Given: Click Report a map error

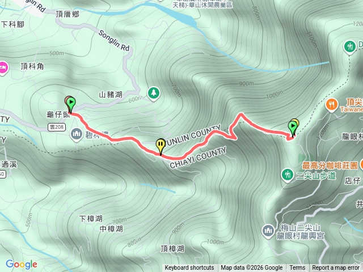Looking at the screenshot, I should pos(335,268).
